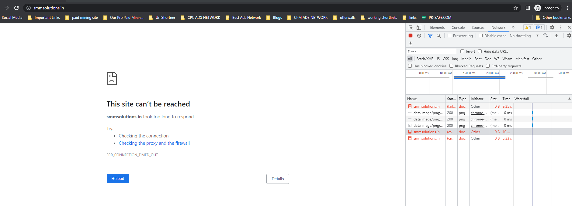Viewport: 572px width, 206px height.
Task: Filter requests by Doc type
Action: 488,59
